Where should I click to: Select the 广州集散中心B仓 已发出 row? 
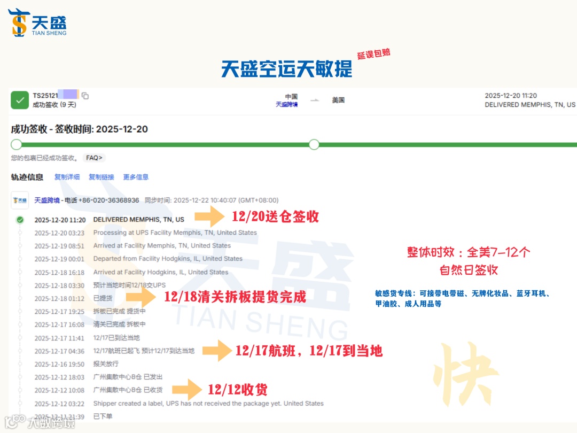point(99,377)
